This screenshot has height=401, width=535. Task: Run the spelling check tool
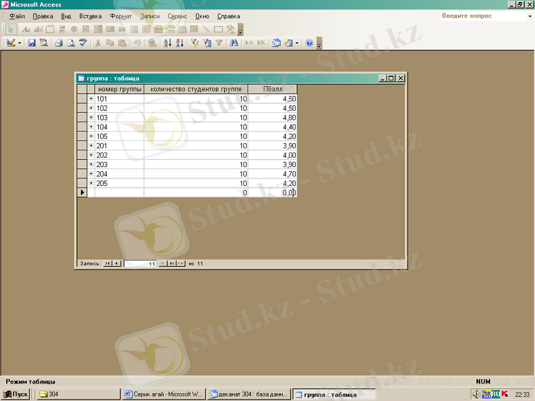[83, 43]
